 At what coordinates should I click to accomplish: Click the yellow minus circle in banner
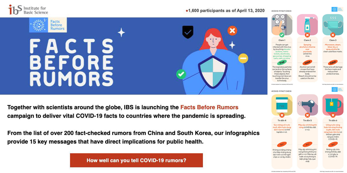243,59
